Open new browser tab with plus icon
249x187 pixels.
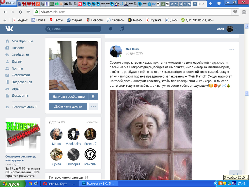[211, 4]
